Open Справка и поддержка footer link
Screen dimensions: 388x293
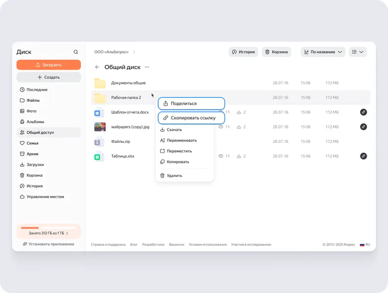108,245
